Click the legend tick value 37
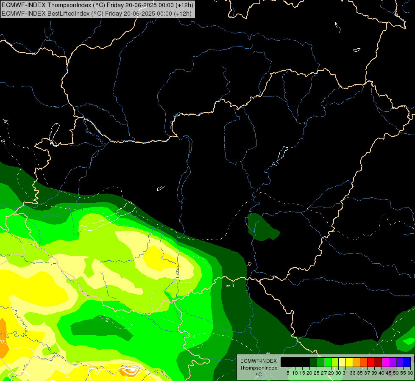This screenshot has height=381, width=415. click(x=367, y=373)
